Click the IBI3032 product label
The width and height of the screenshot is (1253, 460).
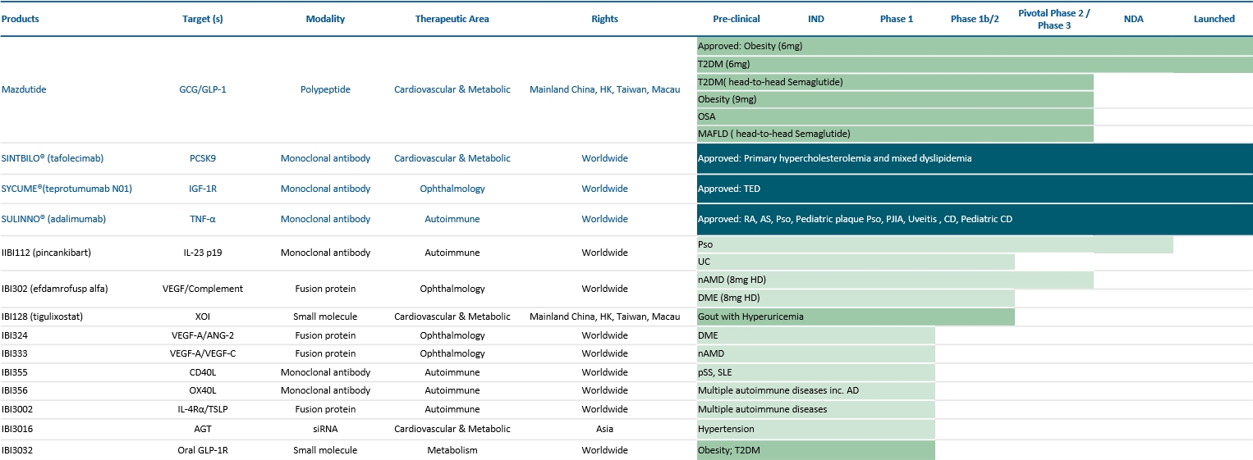pyautogui.click(x=17, y=450)
